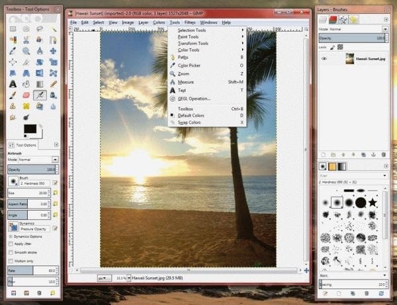
Task: Select the Heal tool
Action: [26, 106]
